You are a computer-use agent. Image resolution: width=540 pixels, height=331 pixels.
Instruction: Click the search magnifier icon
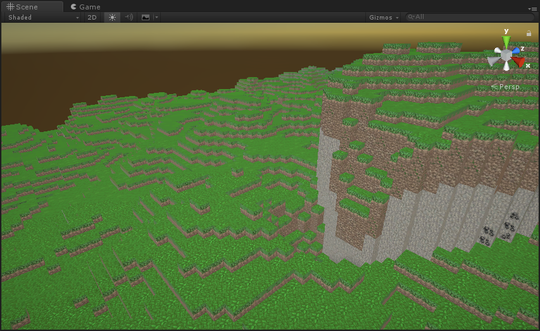click(x=410, y=17)
